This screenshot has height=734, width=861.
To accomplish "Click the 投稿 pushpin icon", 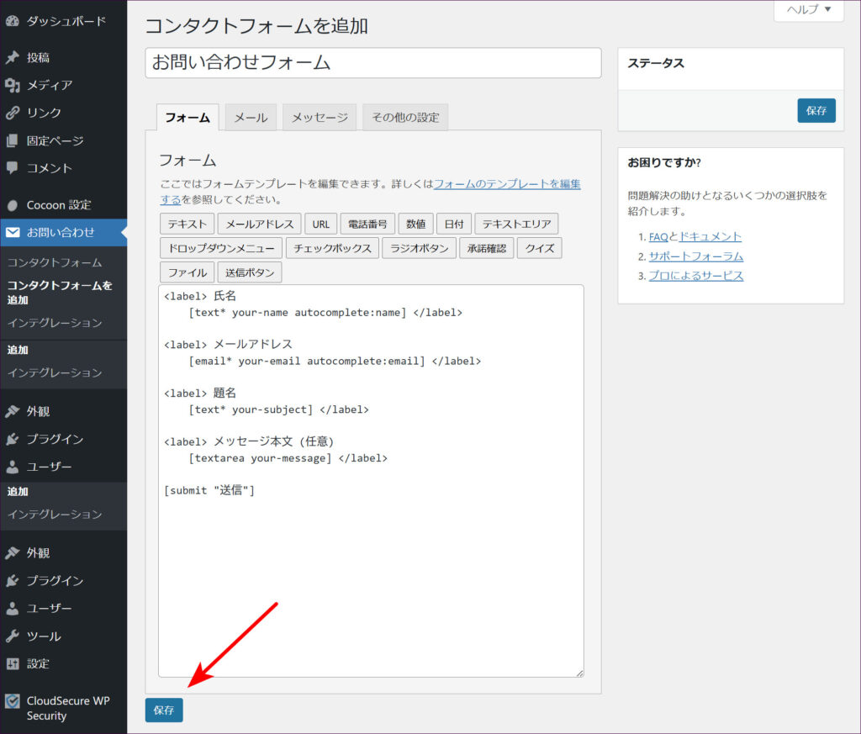I will click(13, 58).
